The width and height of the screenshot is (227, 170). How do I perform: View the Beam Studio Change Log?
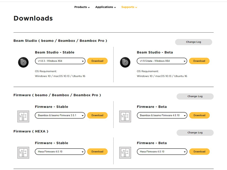(193, 42)
